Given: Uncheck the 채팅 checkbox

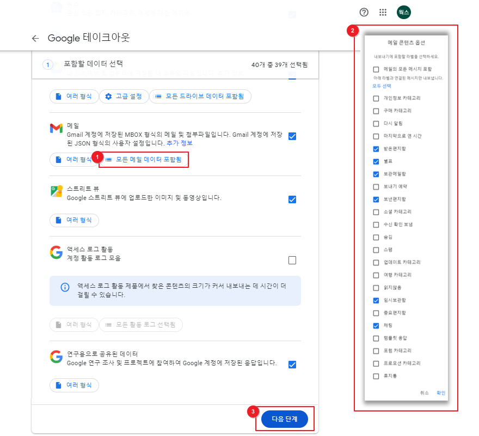Looking at the screenshot, I should pos(376,326).
